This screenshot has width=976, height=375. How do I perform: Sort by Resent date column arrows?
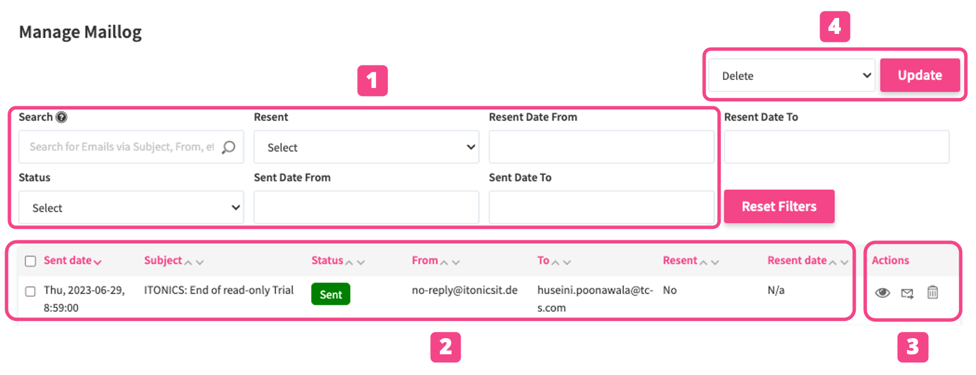coord(838,262)
